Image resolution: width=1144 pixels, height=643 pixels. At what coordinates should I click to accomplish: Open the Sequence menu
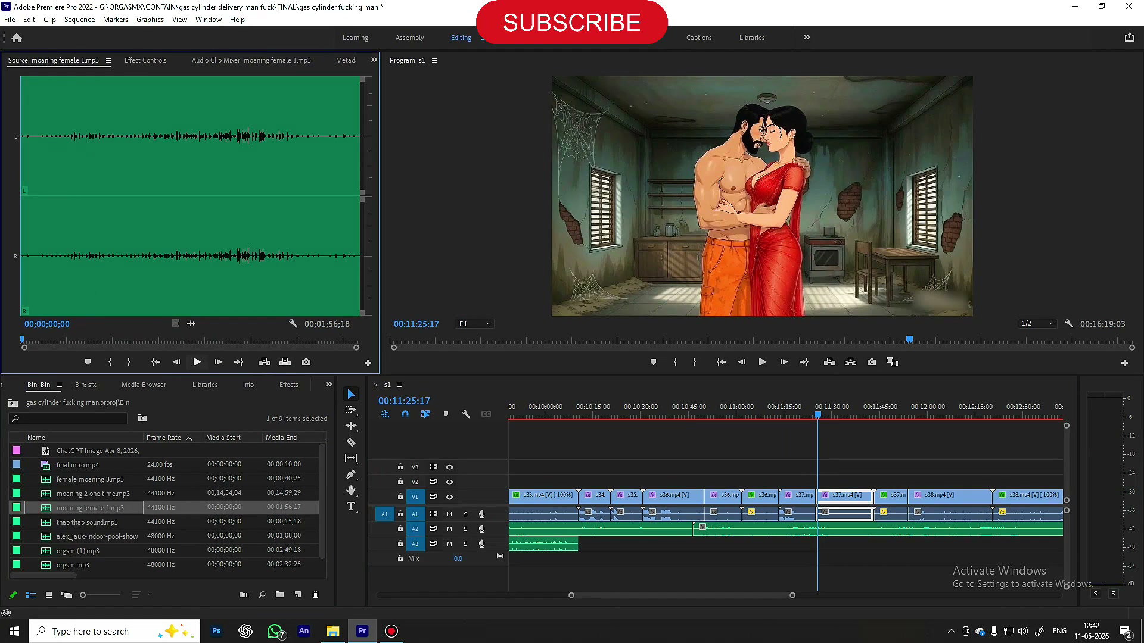point(79,20)
